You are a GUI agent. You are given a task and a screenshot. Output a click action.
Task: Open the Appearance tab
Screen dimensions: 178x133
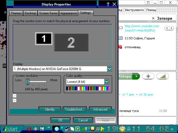[68, 13]
